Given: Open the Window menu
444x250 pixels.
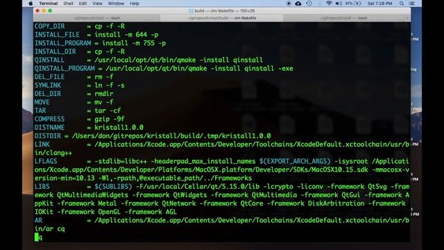Looking at the screenshot, I should click(116, 3).
